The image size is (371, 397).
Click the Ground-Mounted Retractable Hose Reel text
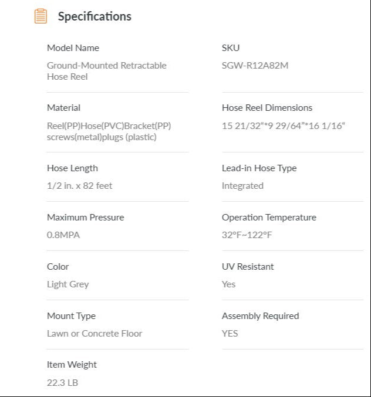point(106,71)
